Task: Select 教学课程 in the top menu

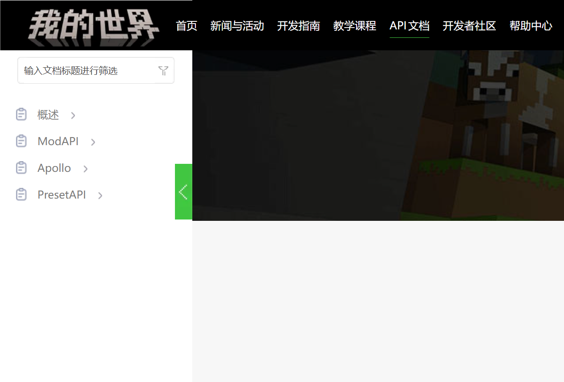Action: point(355,26)
